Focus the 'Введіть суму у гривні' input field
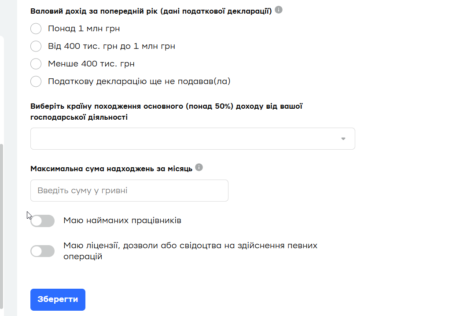The image size is (471, 316). tap(129, 191)
